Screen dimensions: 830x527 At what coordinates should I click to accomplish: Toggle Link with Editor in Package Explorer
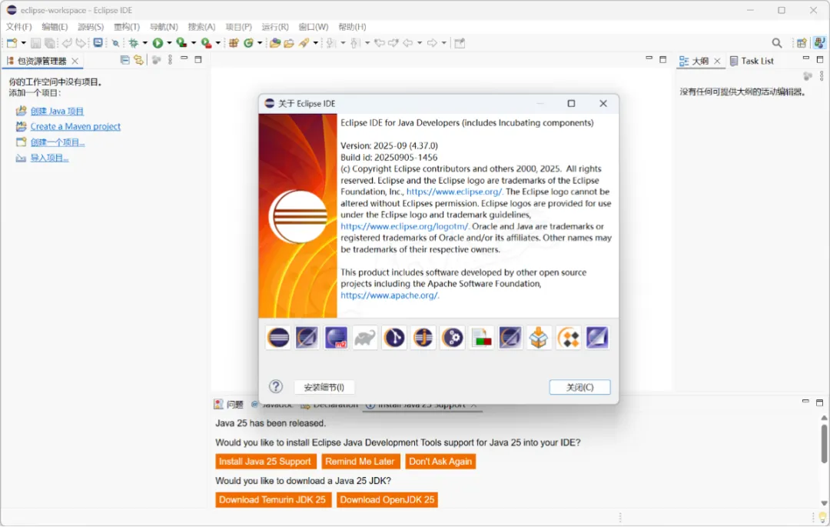138,60
